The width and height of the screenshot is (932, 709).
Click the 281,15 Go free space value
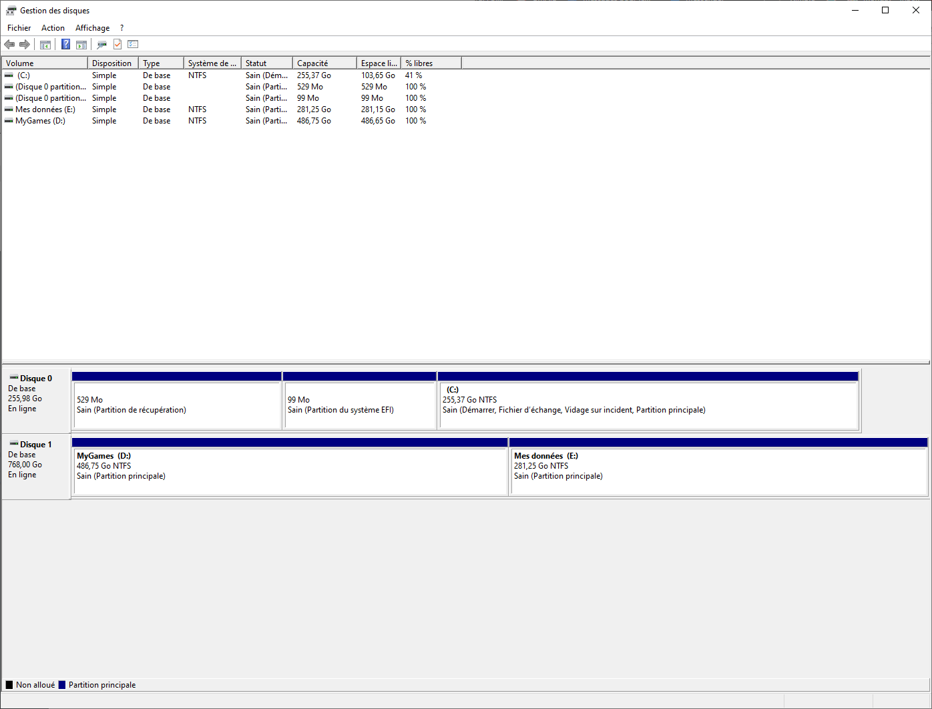tap(378, 109)
